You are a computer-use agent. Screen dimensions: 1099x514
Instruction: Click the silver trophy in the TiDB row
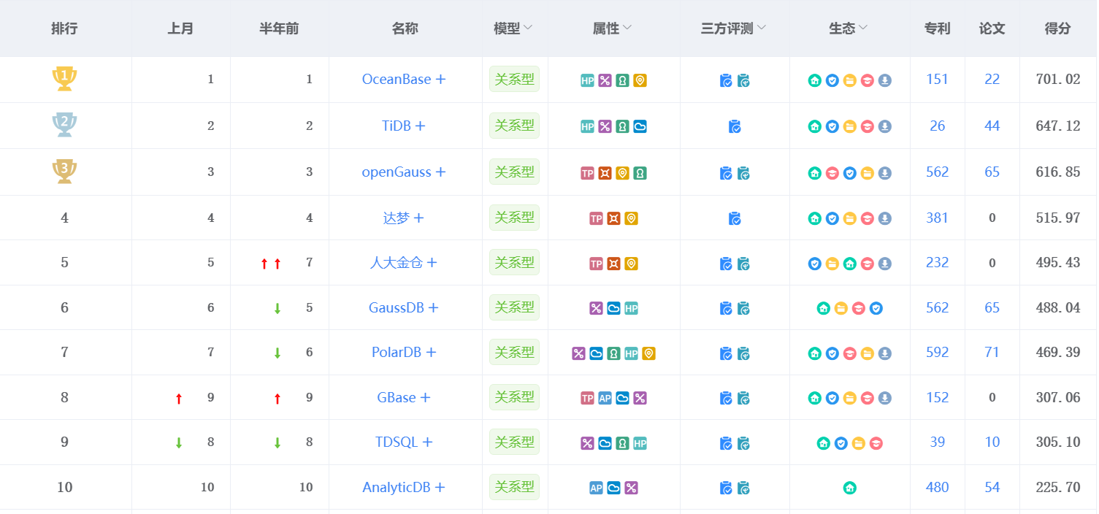coord(64,126)
